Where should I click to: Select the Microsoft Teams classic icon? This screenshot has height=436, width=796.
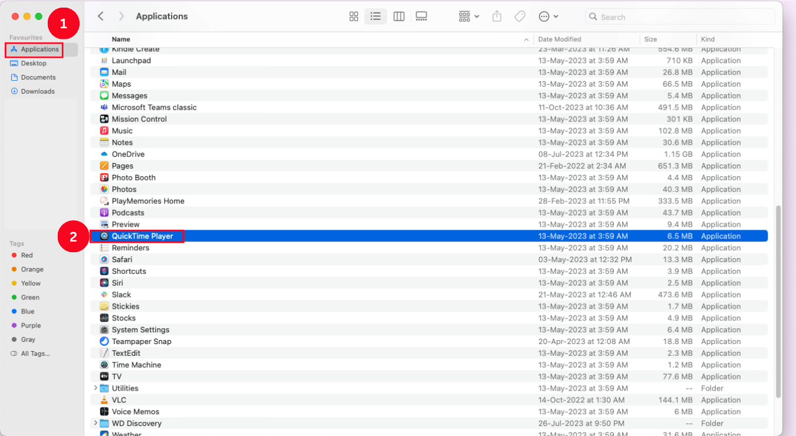point(104,107)
